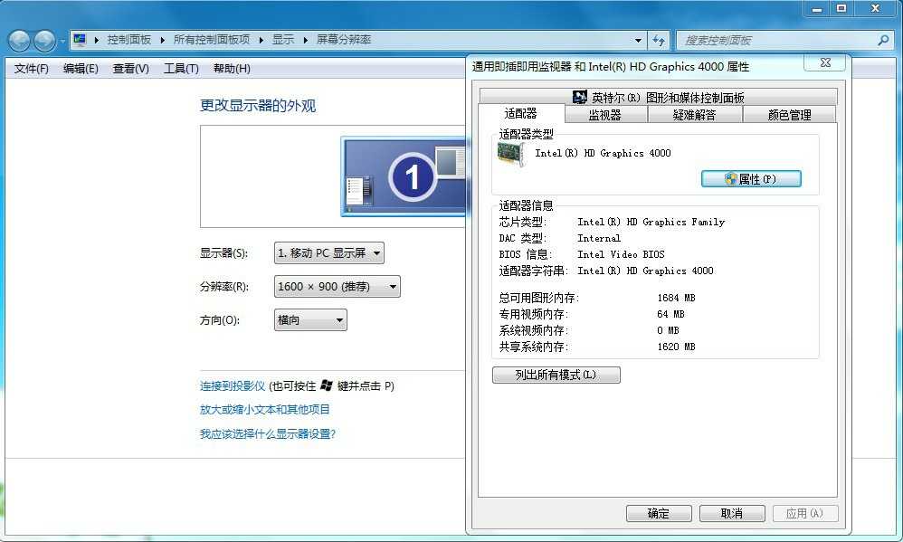Maximize the control panel window
Image resolution: width=903 pixels, height=542 pixels.
point(841,9)
